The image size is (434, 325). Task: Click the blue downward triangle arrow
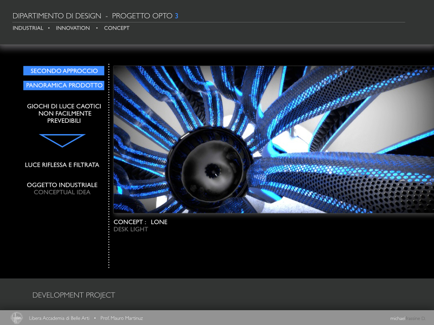coord(62,140)
